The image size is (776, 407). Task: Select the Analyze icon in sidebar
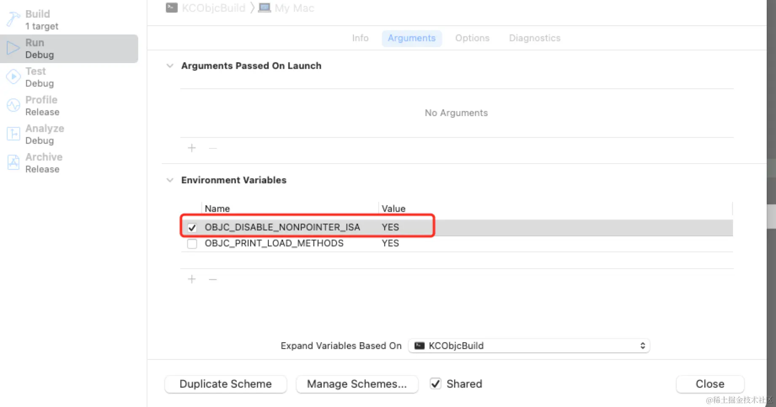(x=13, y=134)
